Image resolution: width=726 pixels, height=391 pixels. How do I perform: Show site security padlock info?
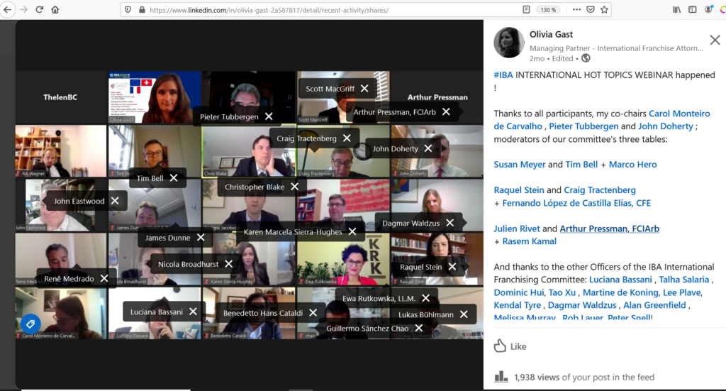[142, 10]
